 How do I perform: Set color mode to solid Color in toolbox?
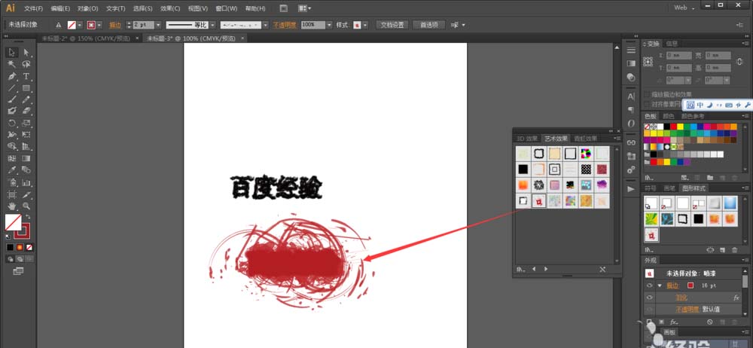pyautogui.click(x=10, y=247)
